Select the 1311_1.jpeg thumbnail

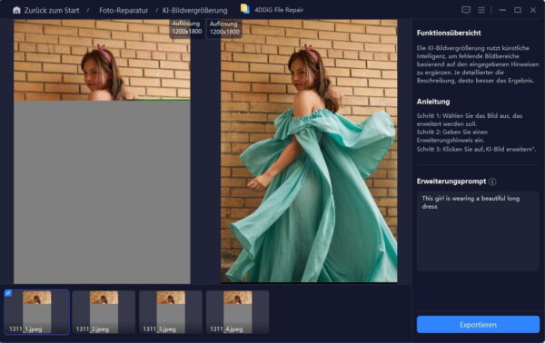pos(36,312)
